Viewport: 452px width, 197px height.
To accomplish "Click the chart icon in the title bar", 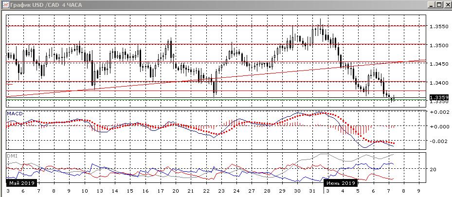I will point(5,4).
